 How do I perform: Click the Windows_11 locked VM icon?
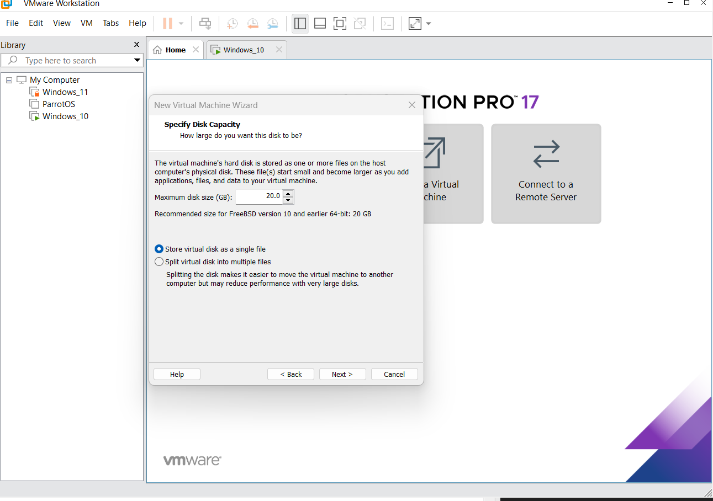[x=34, y=92]
